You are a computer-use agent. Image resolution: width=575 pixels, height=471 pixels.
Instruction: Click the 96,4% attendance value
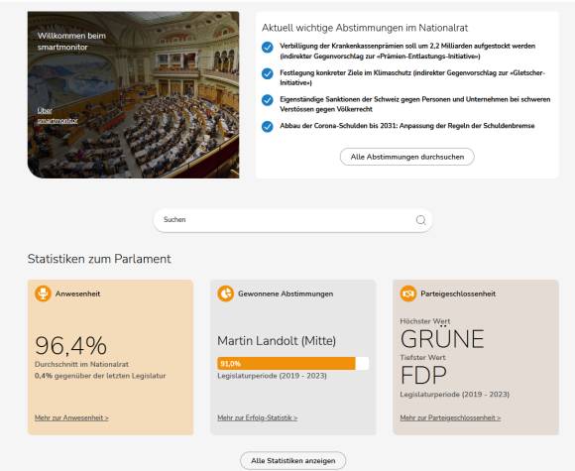[x=70, y=345]
